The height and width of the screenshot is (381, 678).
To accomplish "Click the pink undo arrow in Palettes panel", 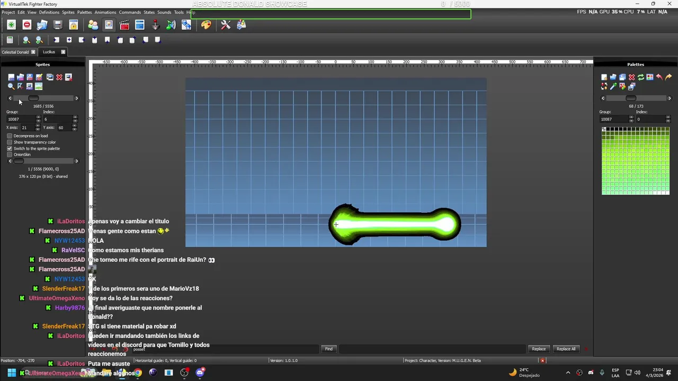I will 659,77.
